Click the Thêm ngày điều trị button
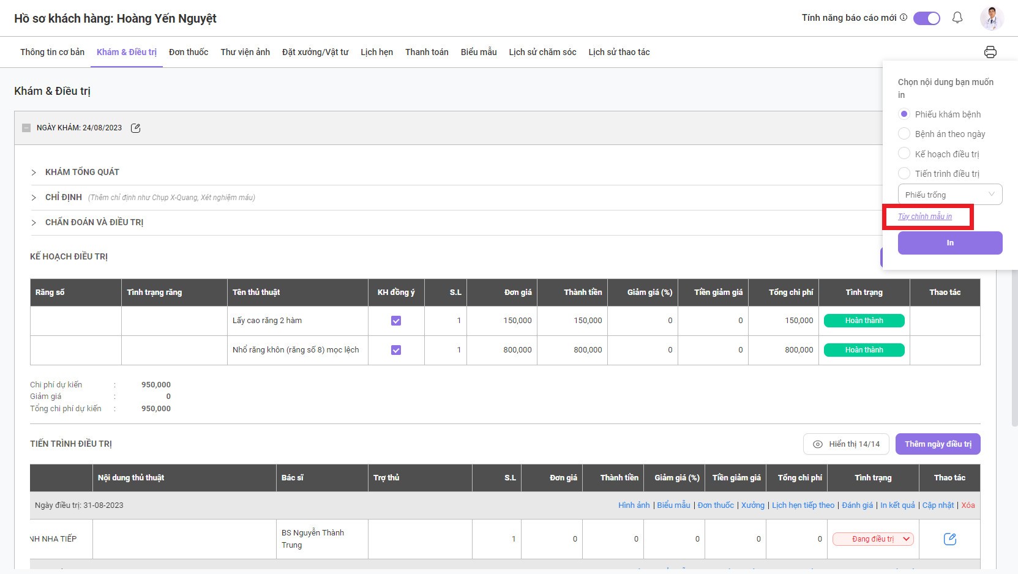This screenshot has height=574, width=1018. pyautogui.click(x=938, y=444)
